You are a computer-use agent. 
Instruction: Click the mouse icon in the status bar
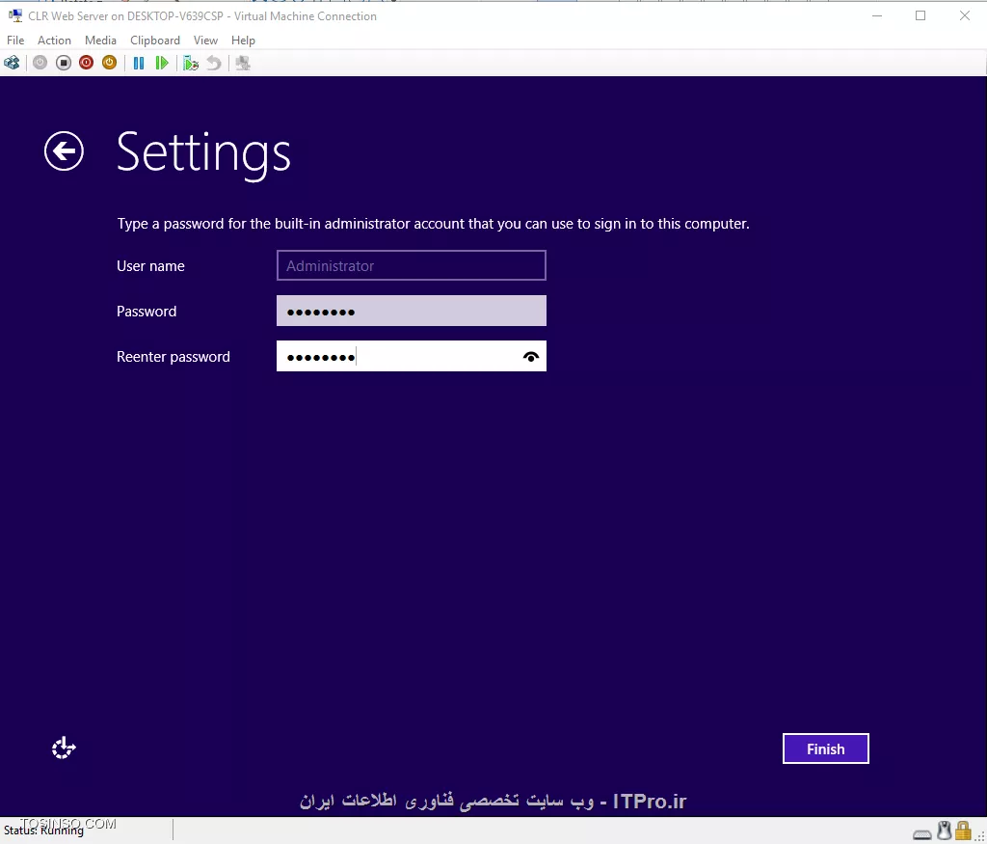tap(944, 830)
